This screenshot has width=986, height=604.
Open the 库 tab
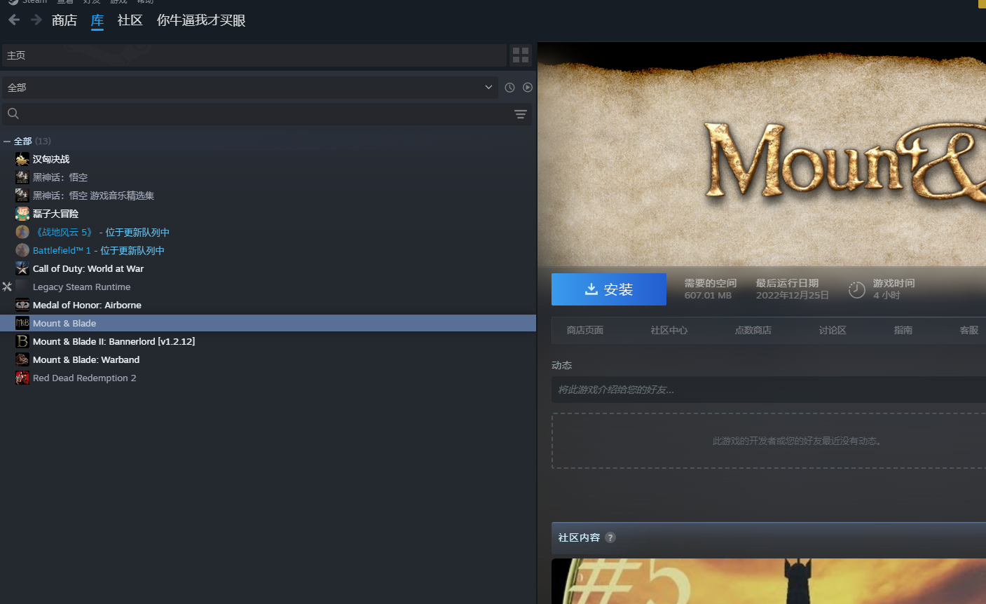coord(97,20)
